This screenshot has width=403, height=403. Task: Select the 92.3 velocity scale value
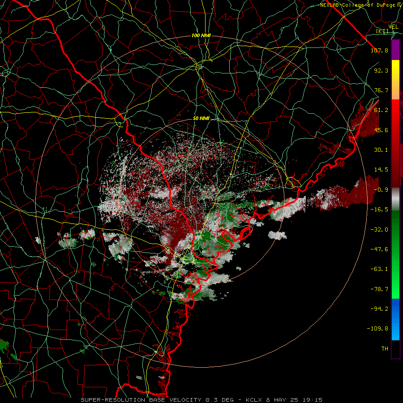point(381,70)
